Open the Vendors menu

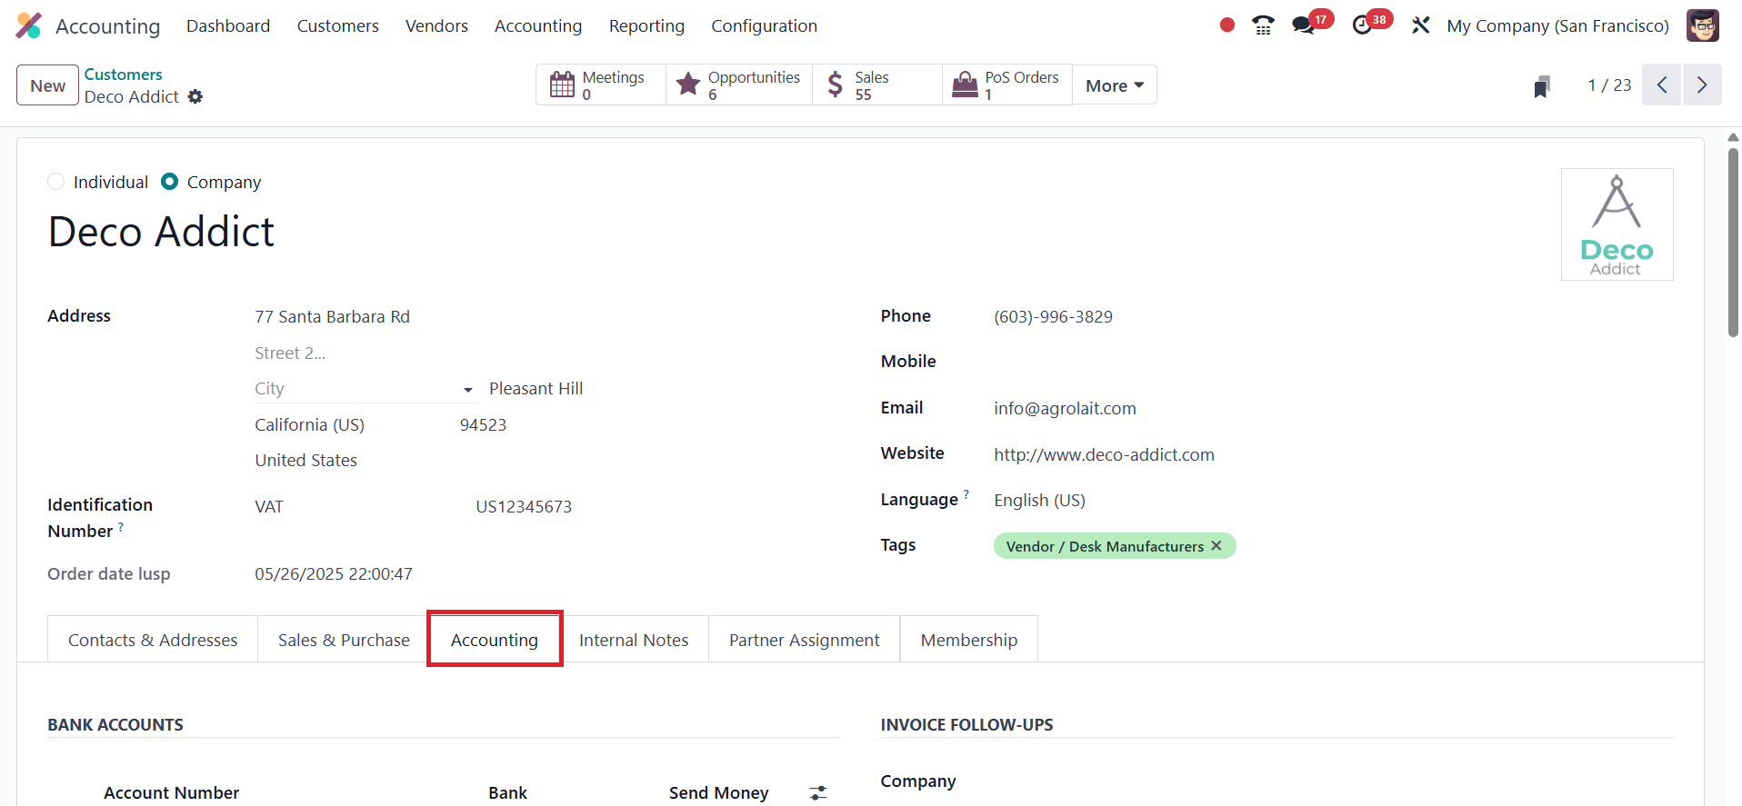(x=436, y=25)
